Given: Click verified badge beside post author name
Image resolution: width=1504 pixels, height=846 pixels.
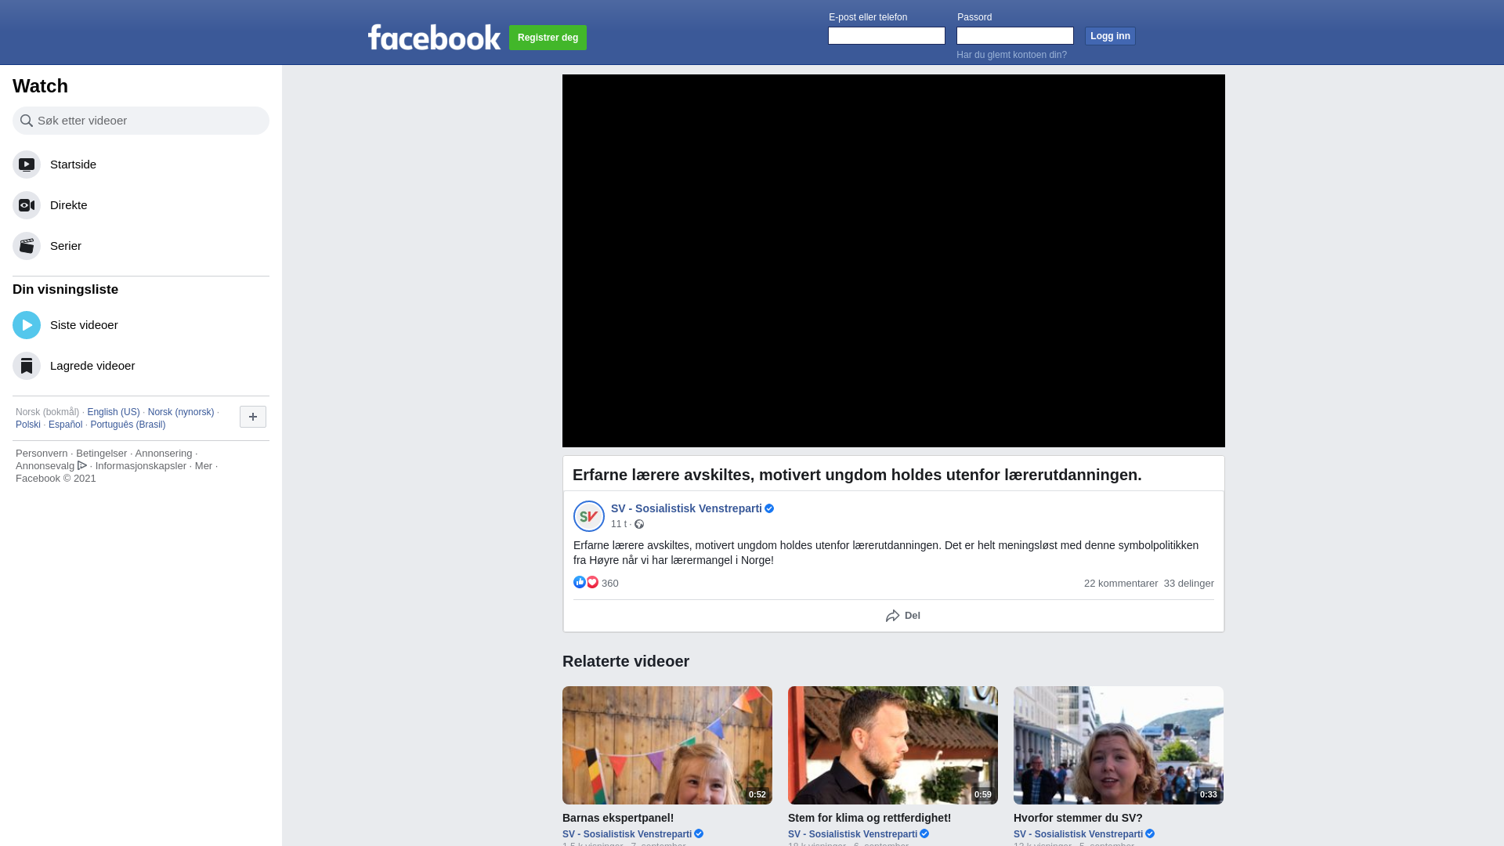Looking at the screenshot, I should click(769, 508).
